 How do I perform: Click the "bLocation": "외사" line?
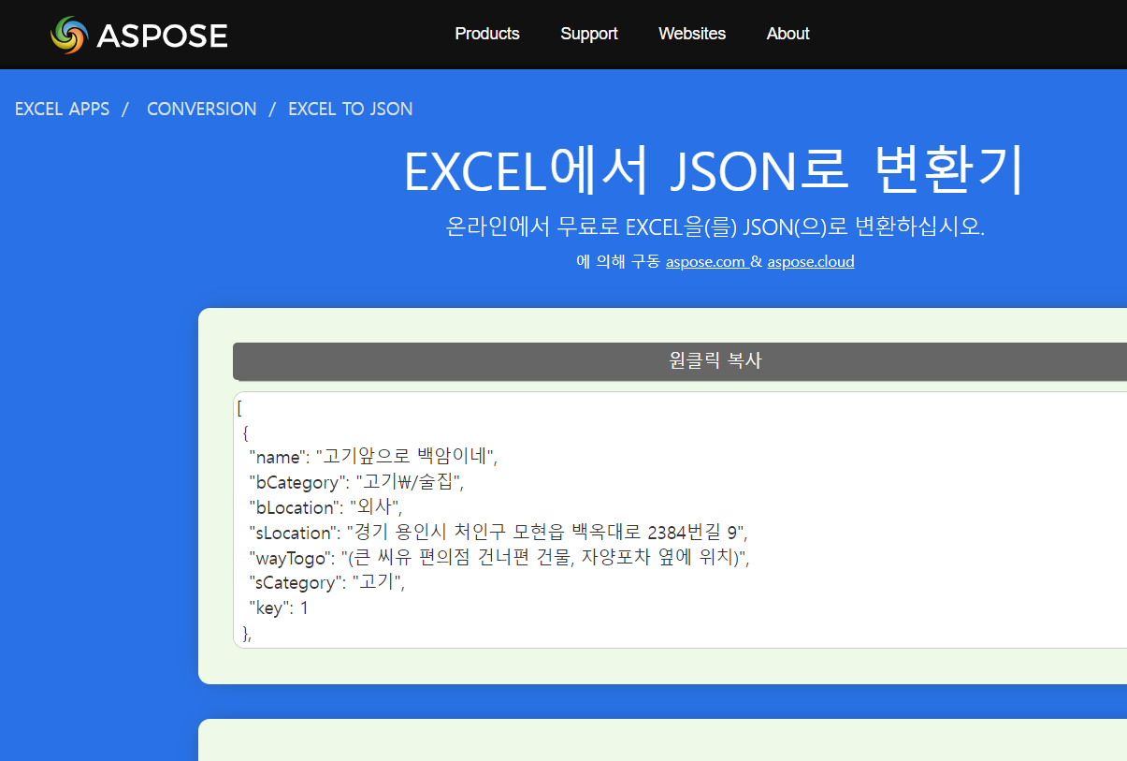tap(325, 507)
